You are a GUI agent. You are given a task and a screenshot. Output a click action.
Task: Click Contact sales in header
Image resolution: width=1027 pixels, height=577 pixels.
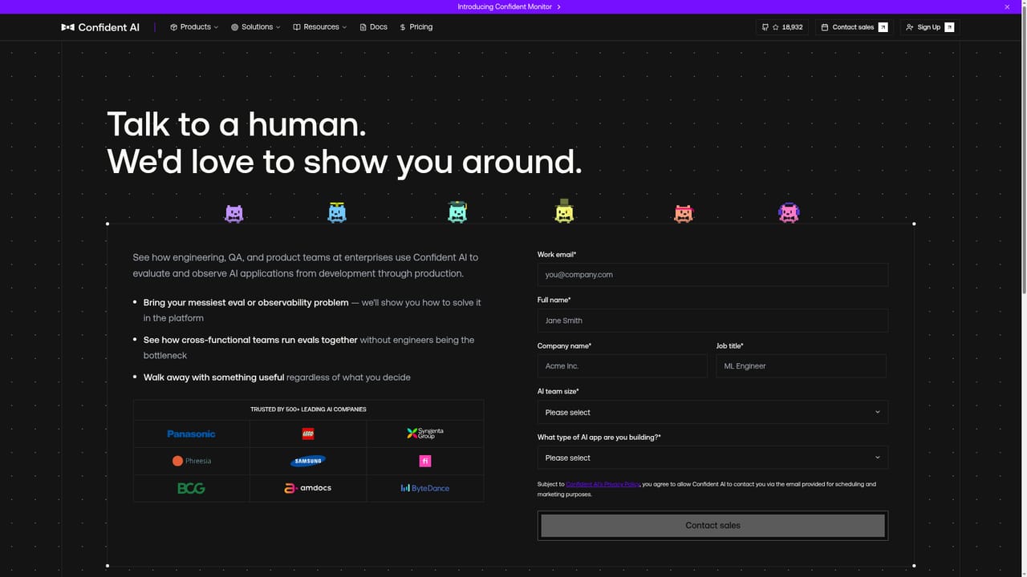(855, 27)
